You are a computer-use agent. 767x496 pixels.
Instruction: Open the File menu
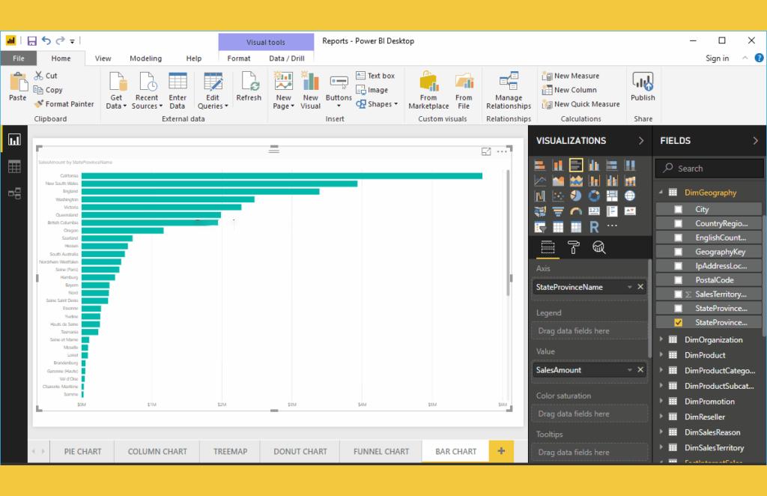coord(19,58)
